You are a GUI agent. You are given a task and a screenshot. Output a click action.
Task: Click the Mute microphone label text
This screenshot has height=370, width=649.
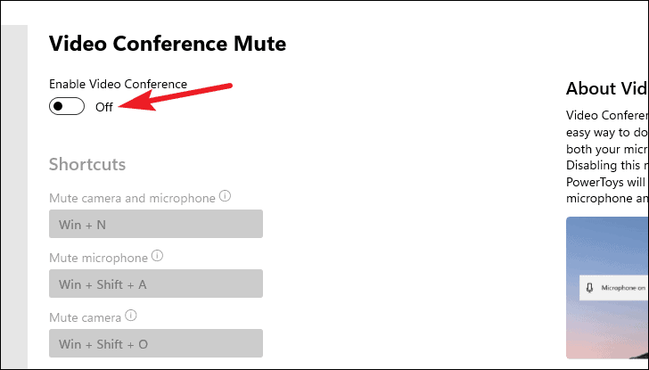click(x=98, y=258)
